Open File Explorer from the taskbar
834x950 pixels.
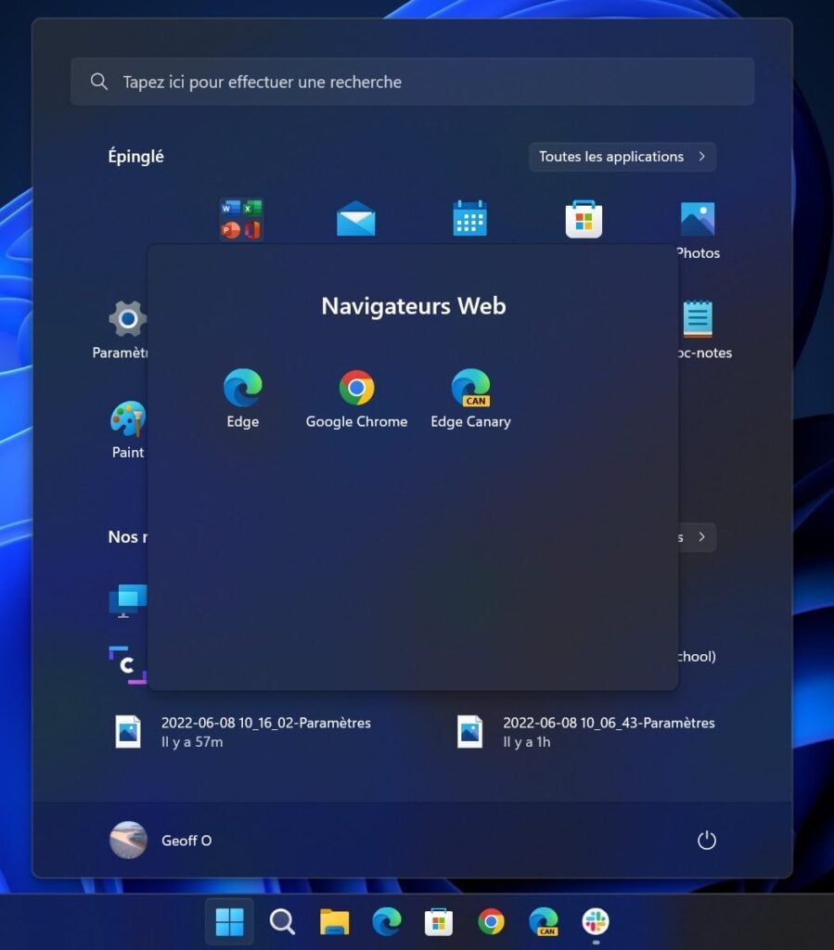334,921
